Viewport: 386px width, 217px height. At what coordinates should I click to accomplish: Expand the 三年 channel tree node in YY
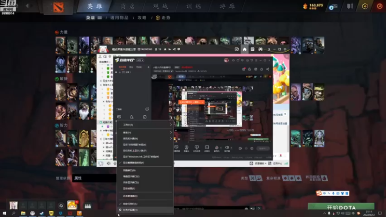pos(101,139)
